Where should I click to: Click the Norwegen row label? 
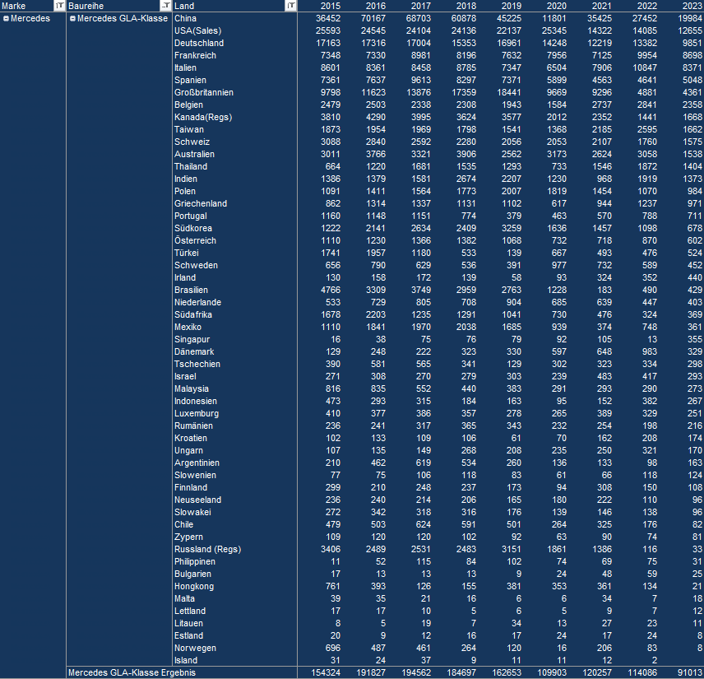(195, 649)
